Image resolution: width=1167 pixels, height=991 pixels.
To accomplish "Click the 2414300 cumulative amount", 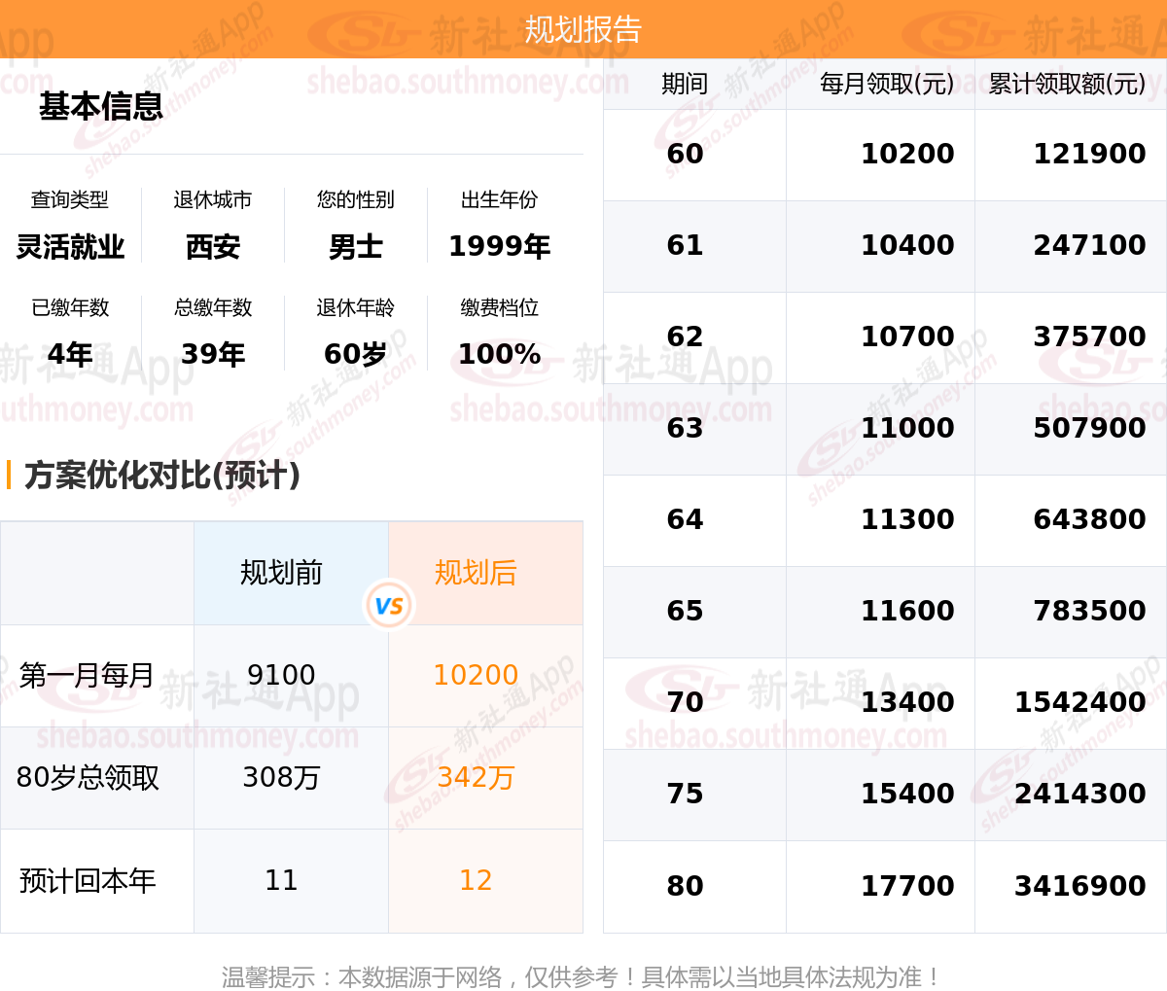I will click(x=1080, y=794).
